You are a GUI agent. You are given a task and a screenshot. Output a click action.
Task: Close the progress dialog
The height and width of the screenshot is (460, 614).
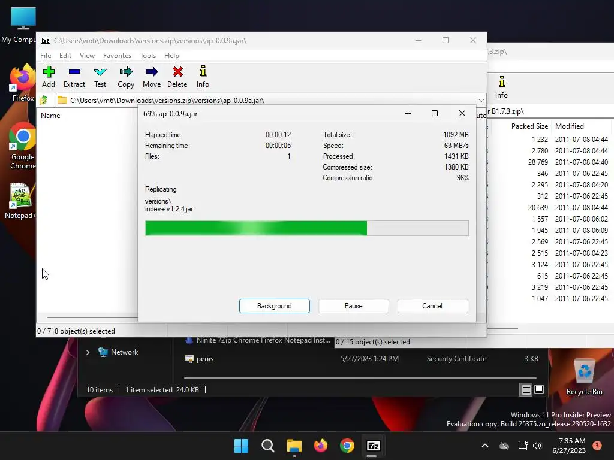(x=462, y=113)
